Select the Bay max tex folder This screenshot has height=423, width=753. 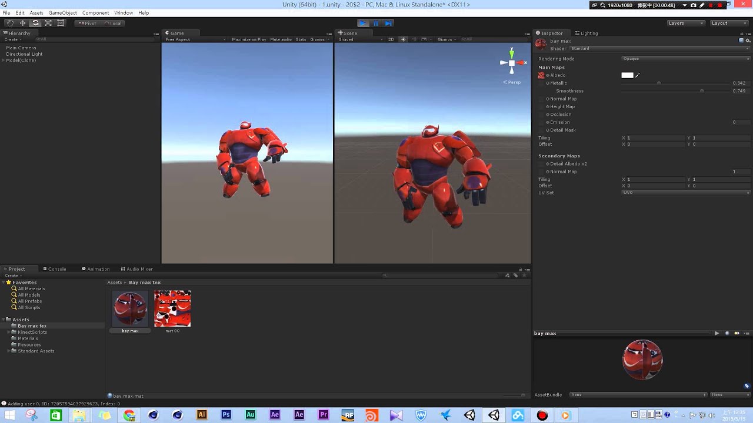(x=32, y=326)
